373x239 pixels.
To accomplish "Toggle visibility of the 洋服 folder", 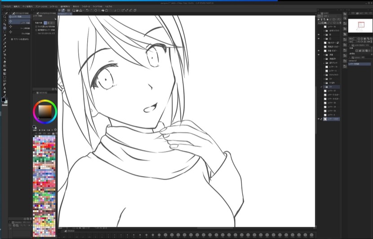I will click(319, 55).
